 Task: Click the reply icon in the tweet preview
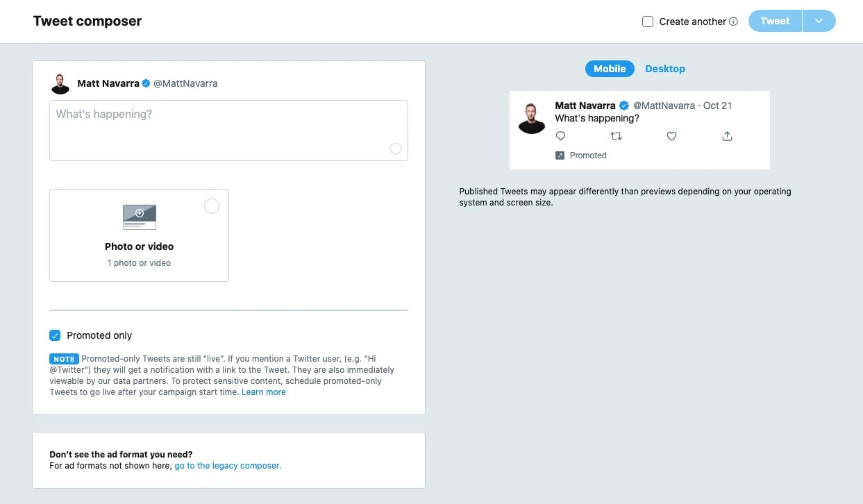[x=560, y=136]
